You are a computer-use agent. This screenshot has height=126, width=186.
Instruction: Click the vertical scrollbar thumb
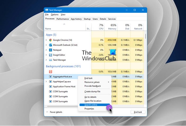[145, 36]
